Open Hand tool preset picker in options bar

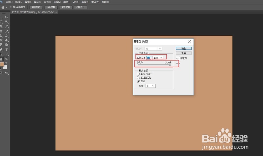click(x=6, y=7)
